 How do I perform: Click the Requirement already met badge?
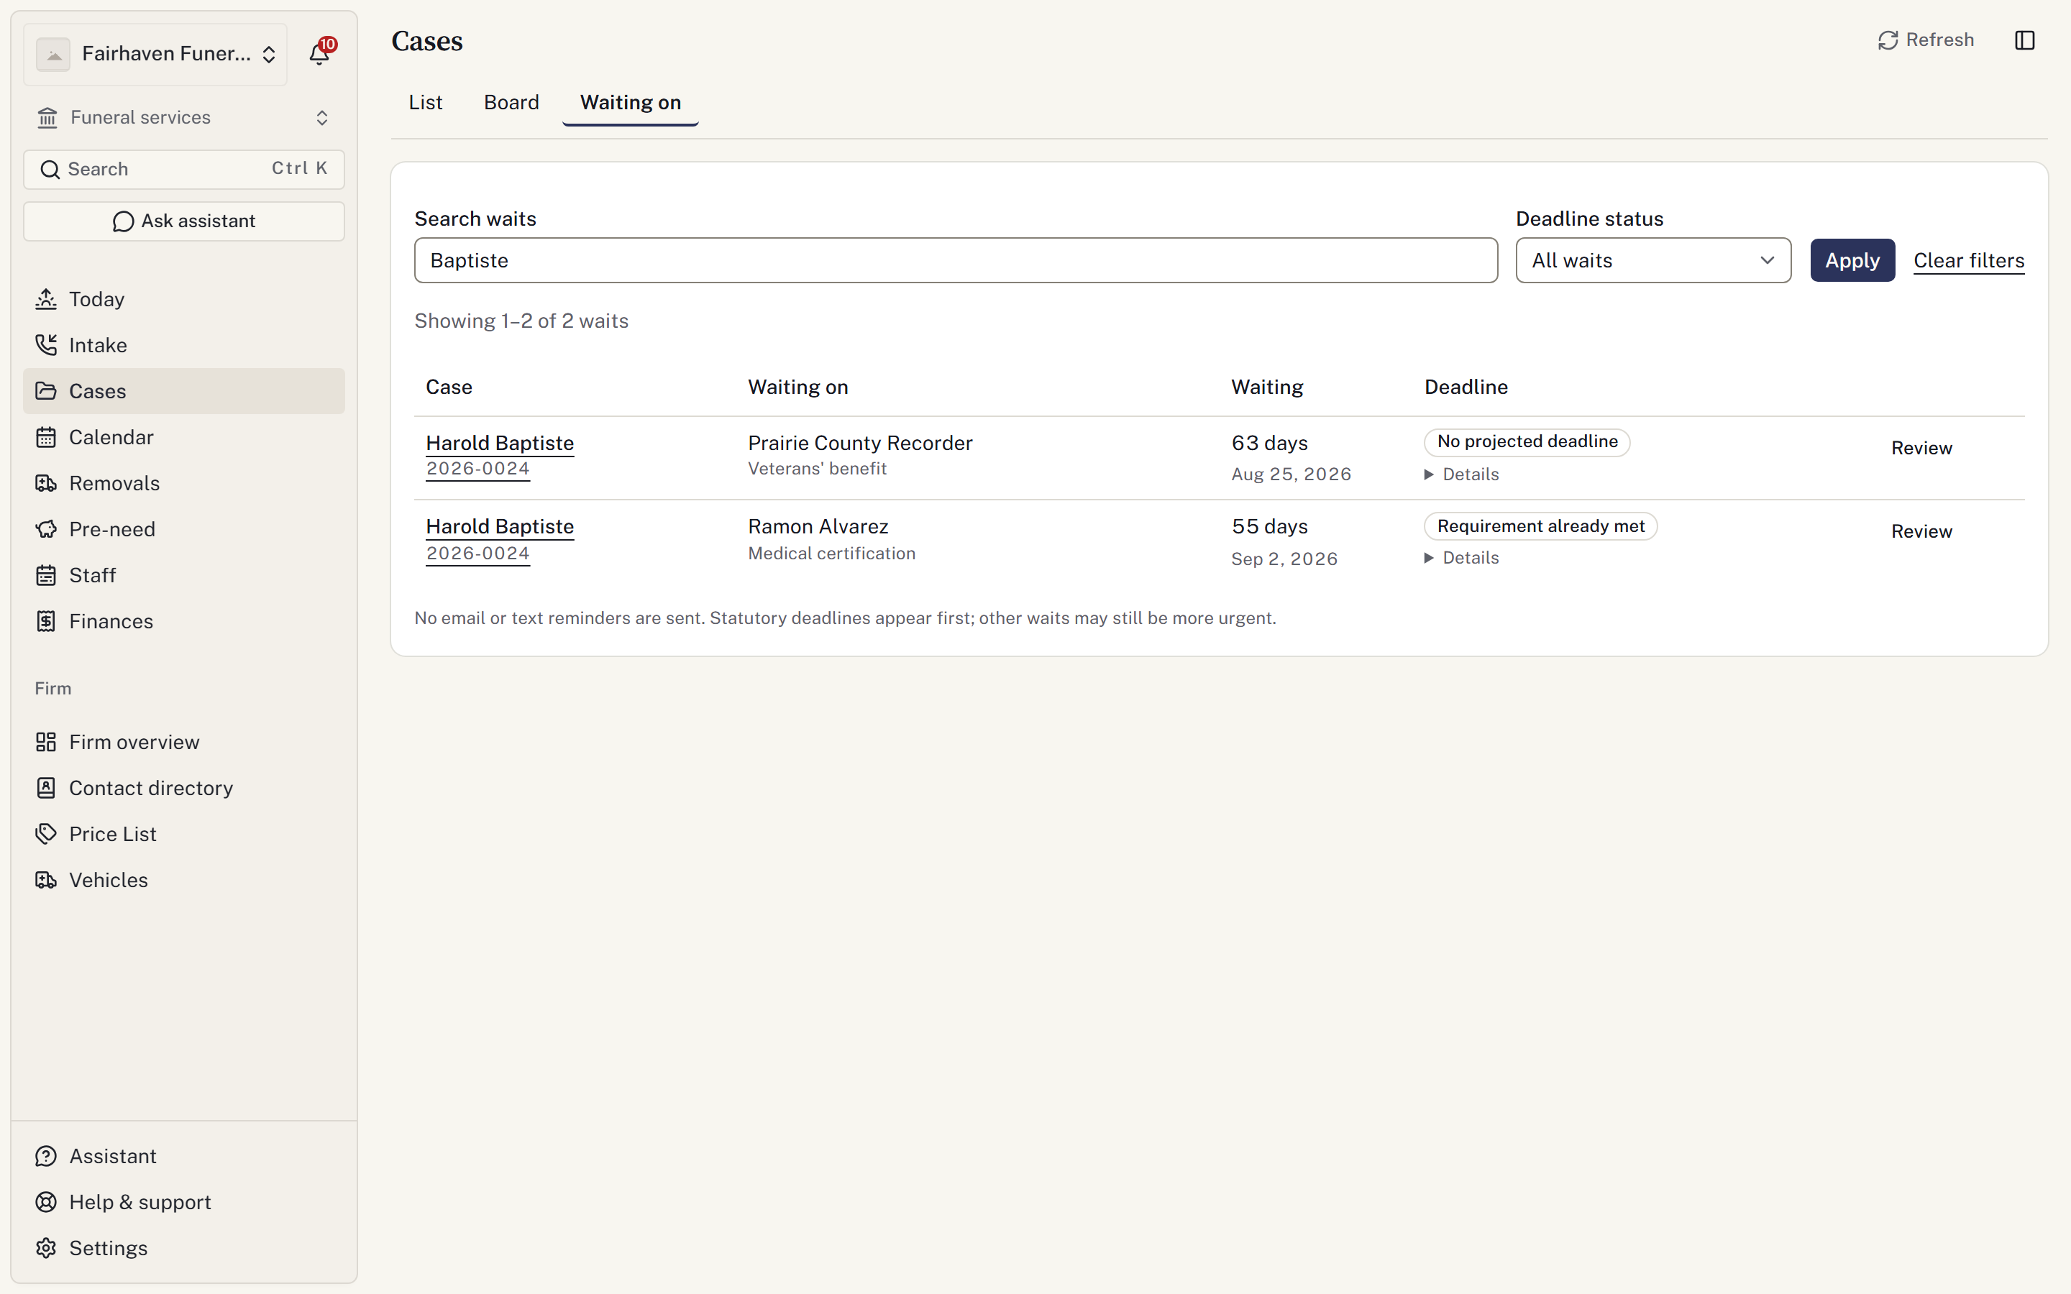click(x=1540, y=526)
